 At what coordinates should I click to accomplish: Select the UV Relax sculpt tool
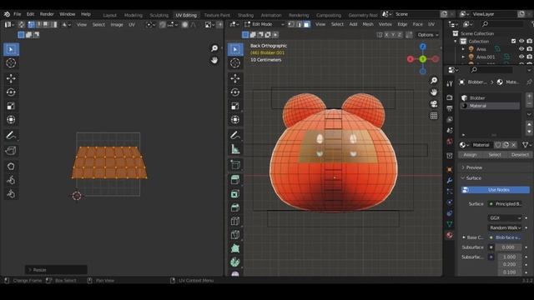(11, 180)
